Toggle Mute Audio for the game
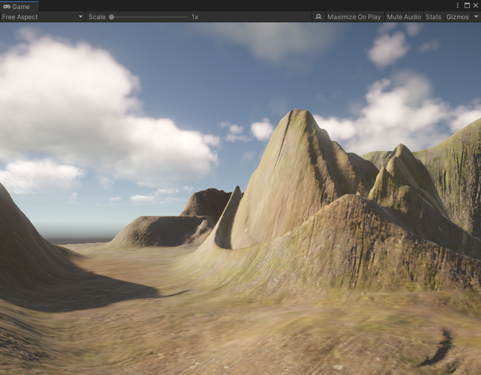 point(403,16)
